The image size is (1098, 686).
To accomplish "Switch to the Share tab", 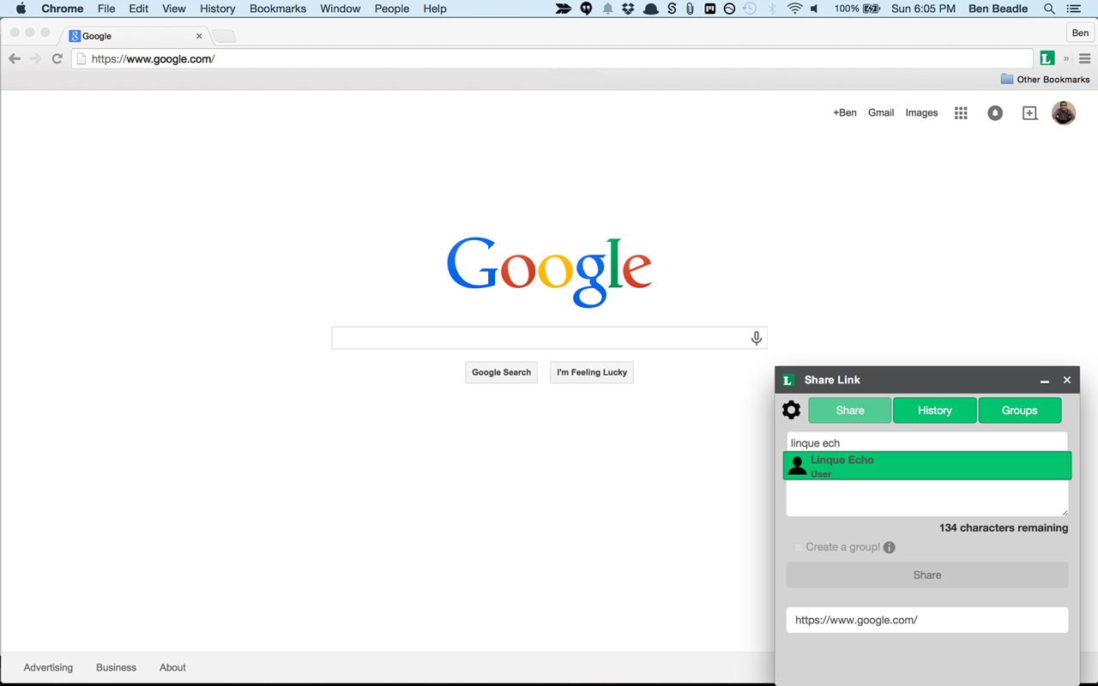I will pyautogui.click(x=849, y=410).
